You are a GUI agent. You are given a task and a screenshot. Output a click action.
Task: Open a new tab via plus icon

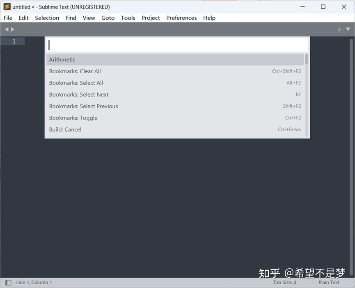coord(339,29)
